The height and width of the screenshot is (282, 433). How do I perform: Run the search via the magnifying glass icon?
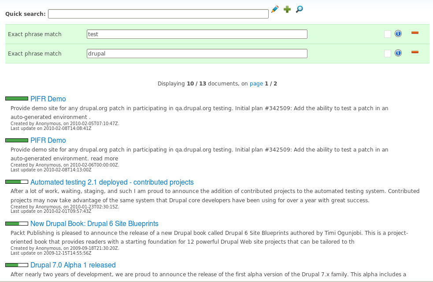tap(299, 9)
